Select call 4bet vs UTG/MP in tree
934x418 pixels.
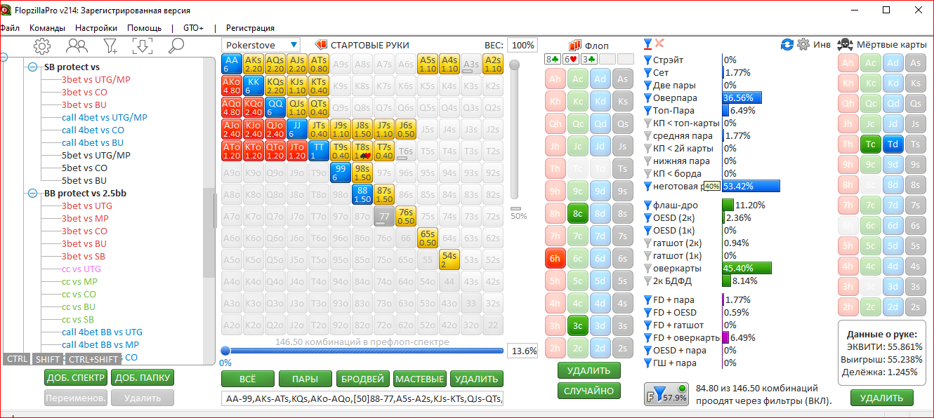pyautogui.click(x=105, y=117)
